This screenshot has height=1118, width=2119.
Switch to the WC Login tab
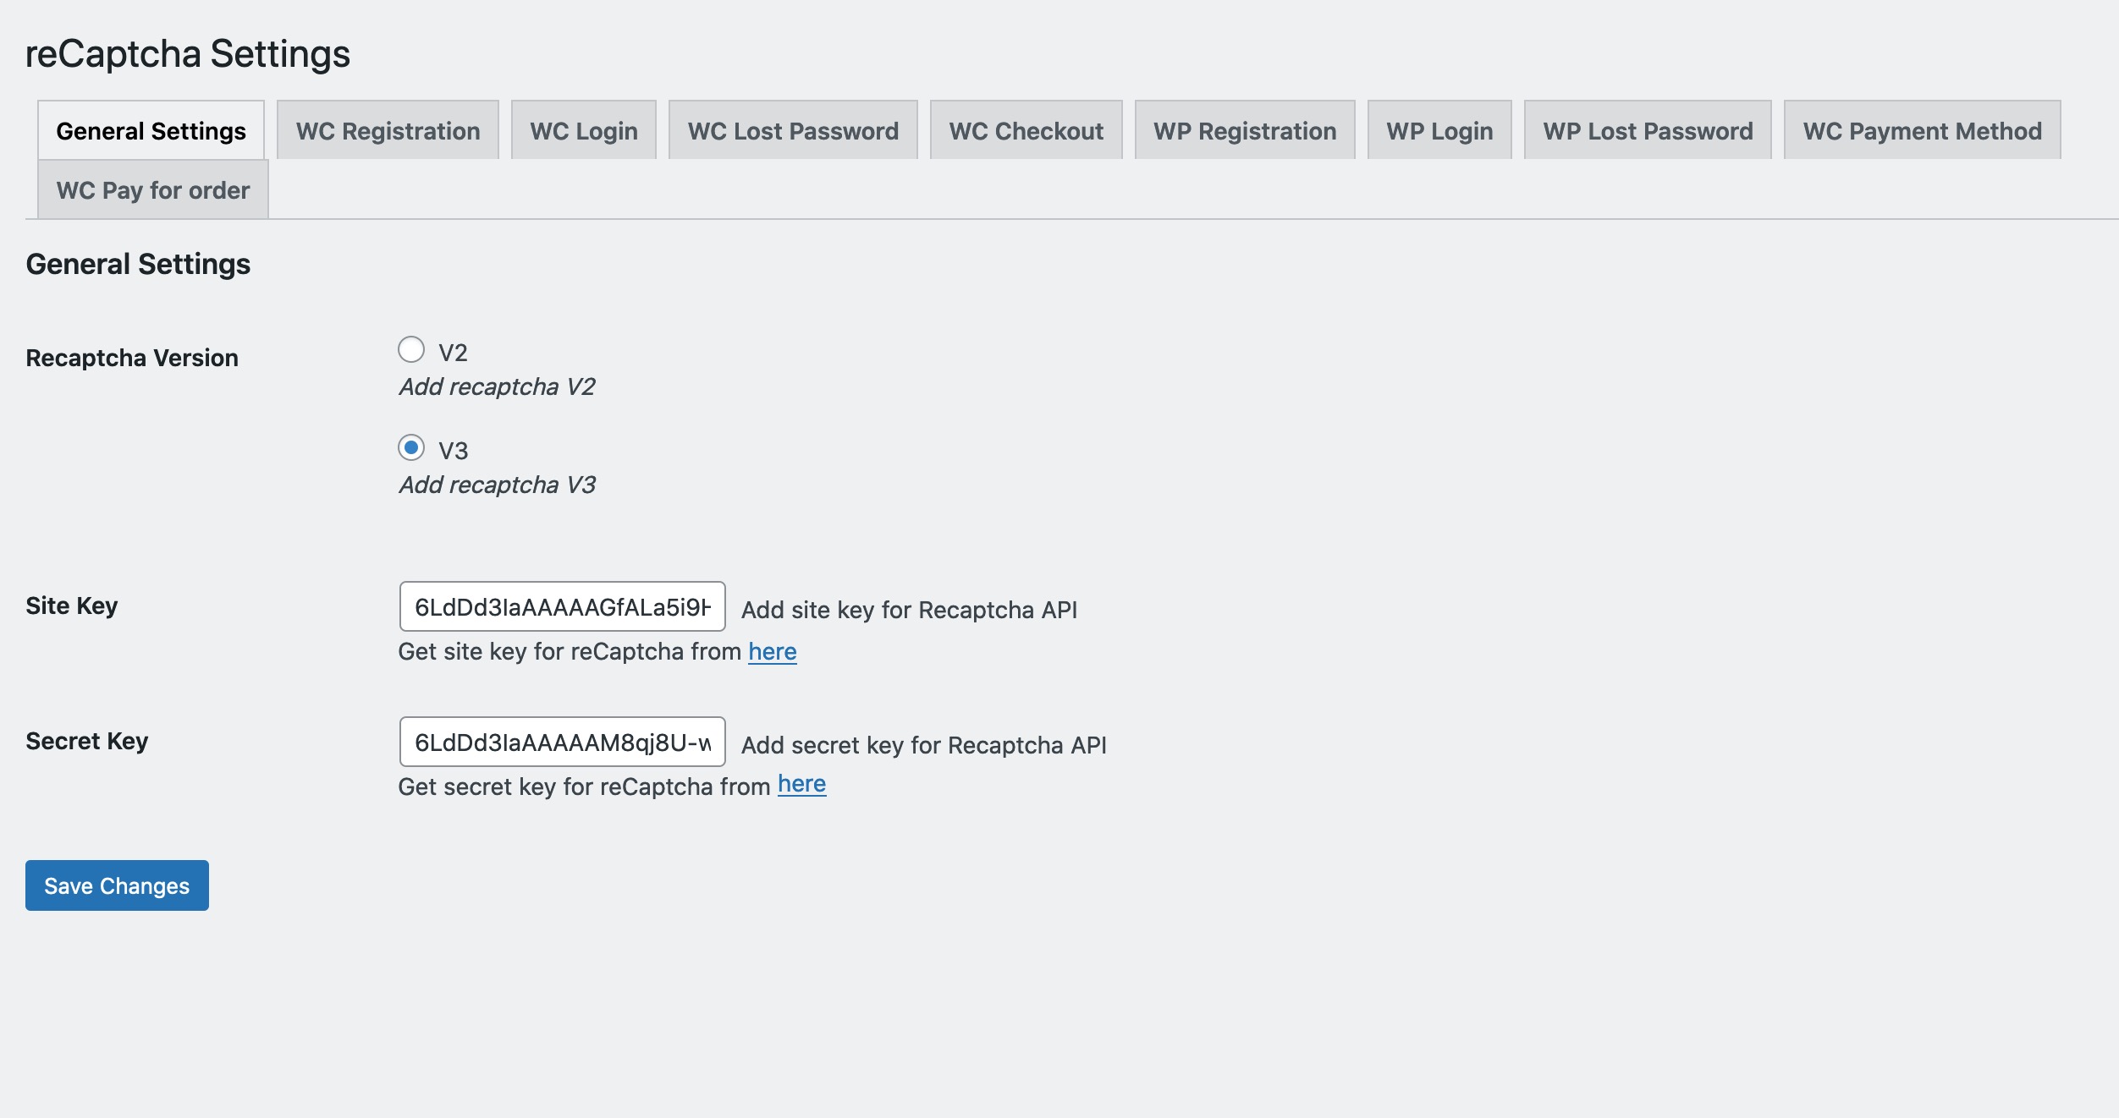click(x=584, y=131)
